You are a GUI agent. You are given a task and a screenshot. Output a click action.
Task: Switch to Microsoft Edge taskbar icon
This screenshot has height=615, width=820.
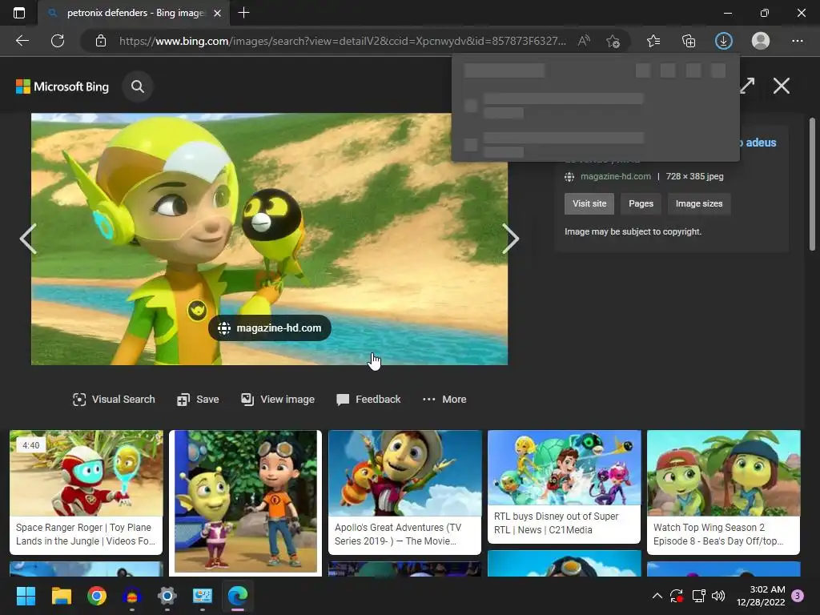pyautogui.click(x=238, y=596)
